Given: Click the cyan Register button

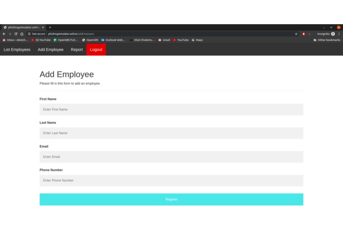Looking at the screenshot, I should click(x=171, y=200).
